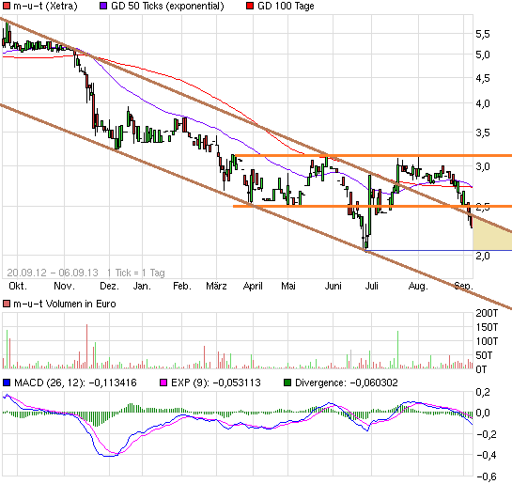Click the 'März' month axis label
Screen dimensions: 512x484
pos(216,286)
